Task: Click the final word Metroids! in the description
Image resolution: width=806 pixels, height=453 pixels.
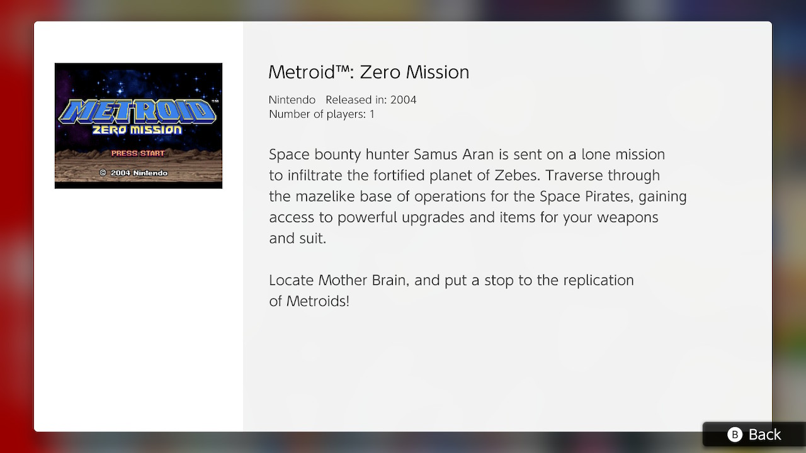Action: coord(317,301)
